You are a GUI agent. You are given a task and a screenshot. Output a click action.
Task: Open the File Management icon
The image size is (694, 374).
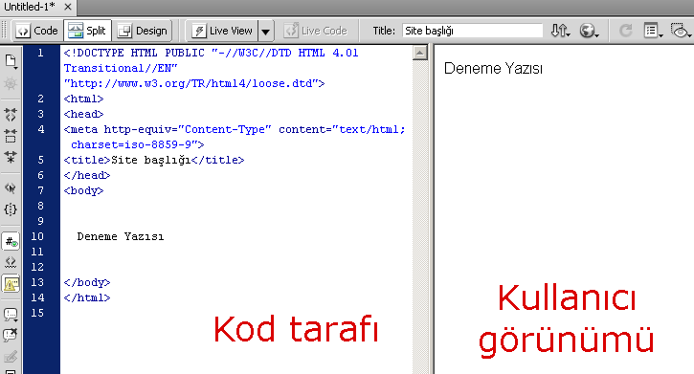pyautogui.click(x=560, y=31)
